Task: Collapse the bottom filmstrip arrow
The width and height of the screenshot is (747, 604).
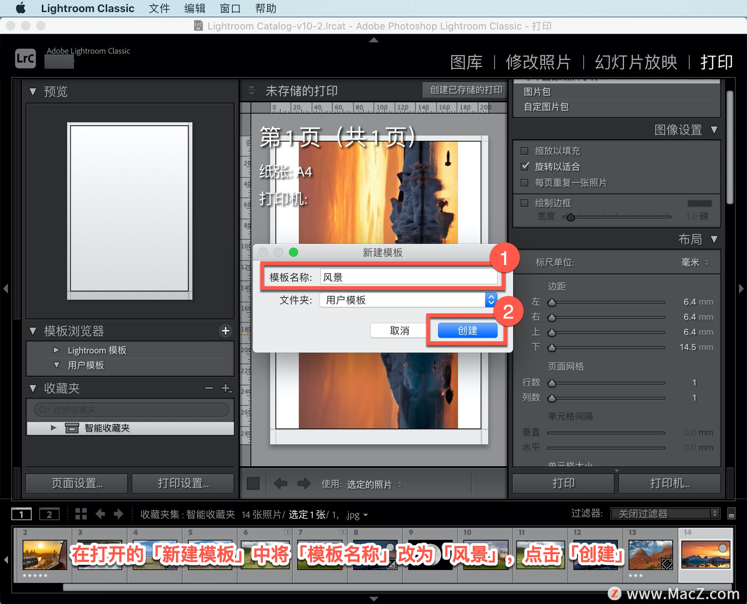Action: point(373,599)
